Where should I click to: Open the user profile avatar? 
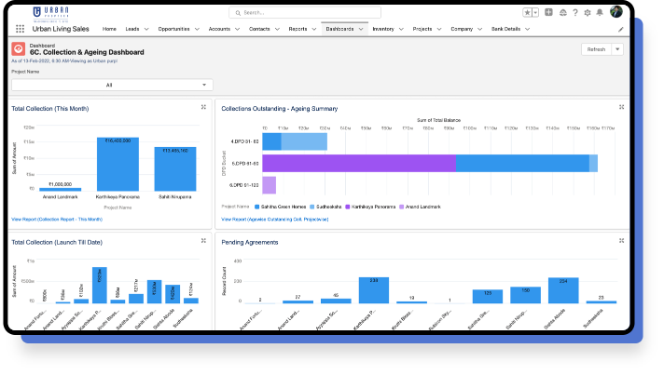coord(616,12)
